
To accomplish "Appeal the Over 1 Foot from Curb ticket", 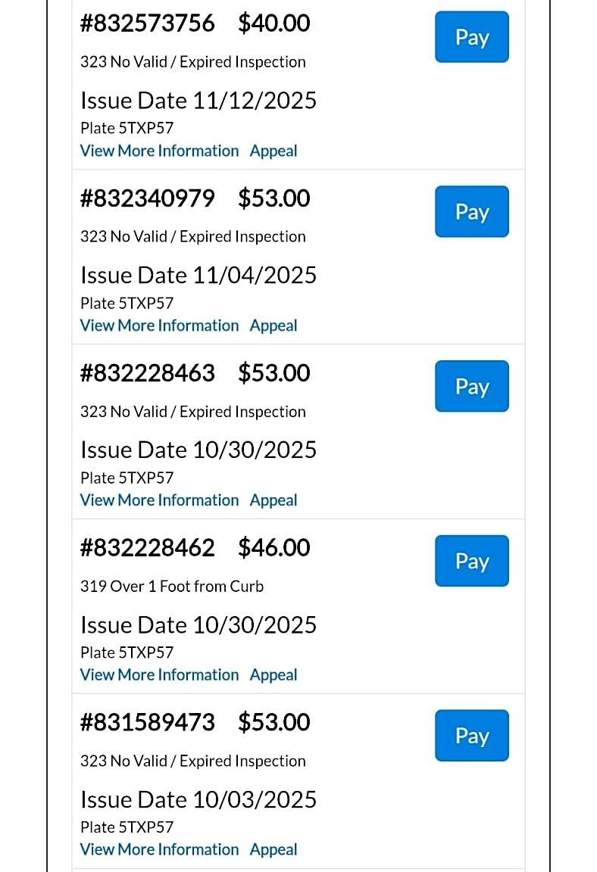I will point(273,675).
